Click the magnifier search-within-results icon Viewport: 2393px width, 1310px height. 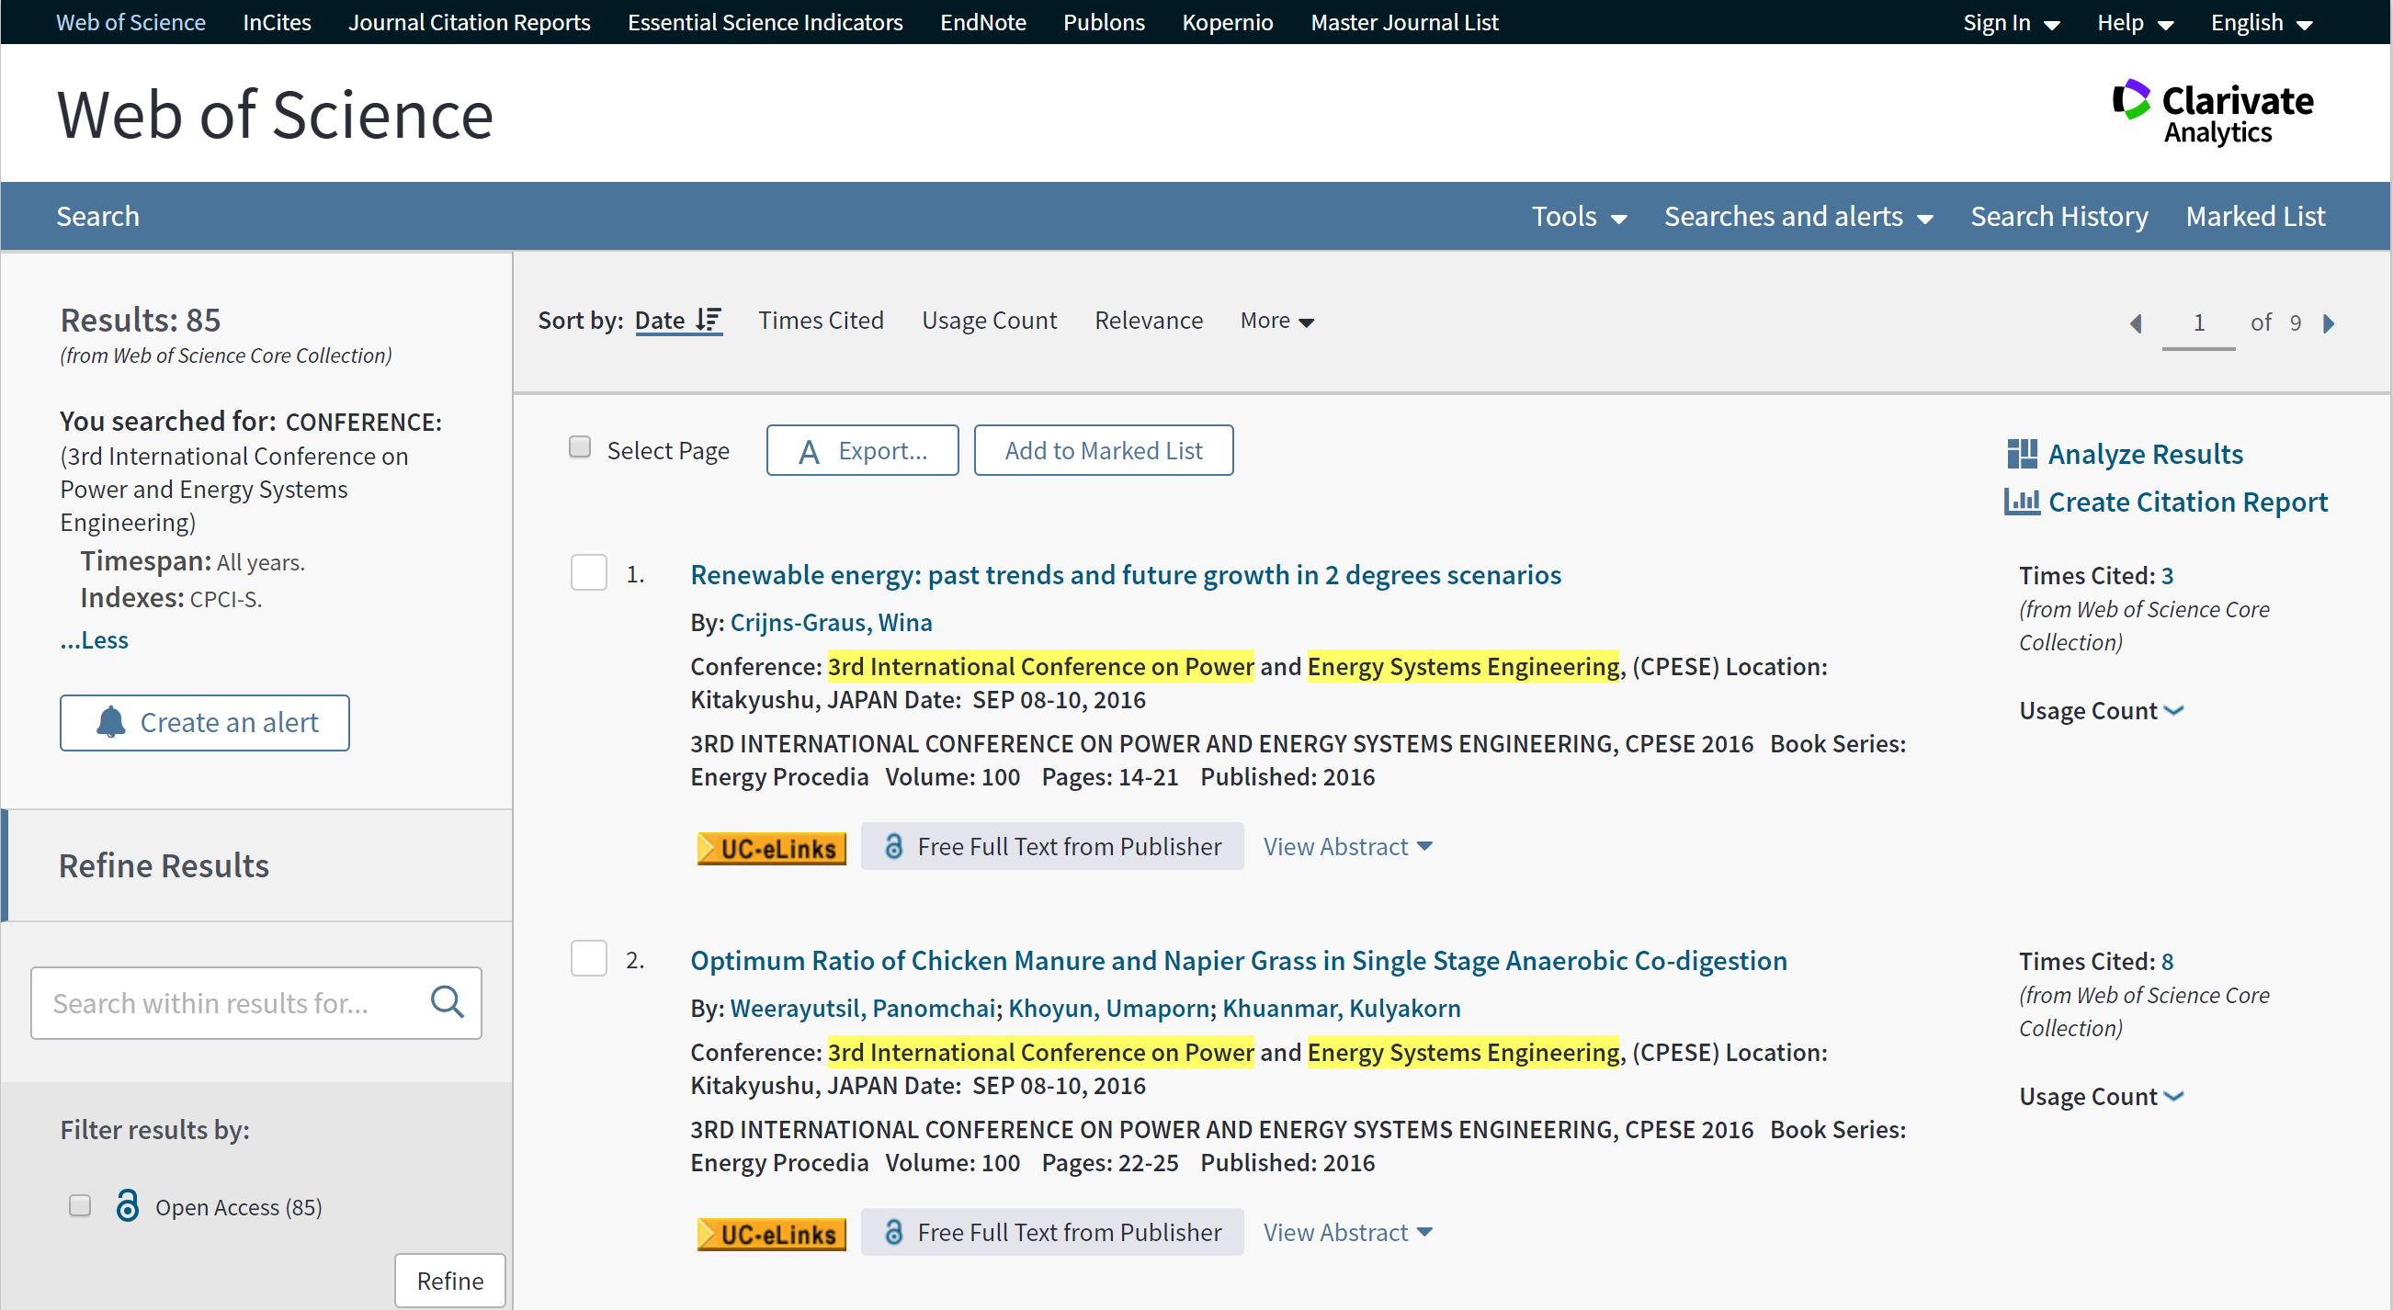(447, 1001)
